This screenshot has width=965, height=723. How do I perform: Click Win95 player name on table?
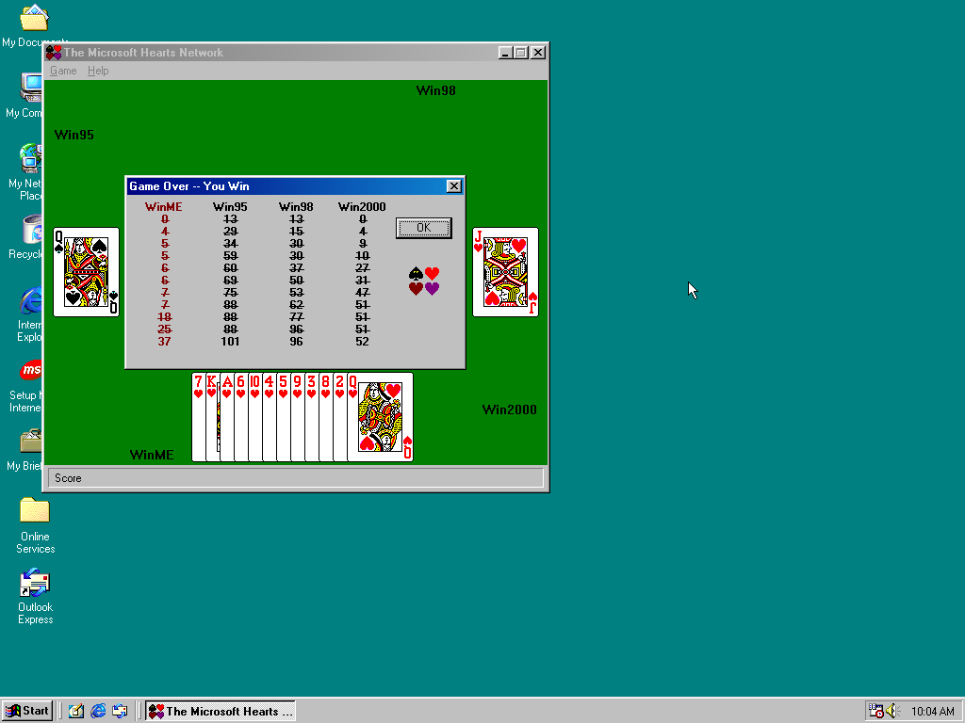point(74,135)
